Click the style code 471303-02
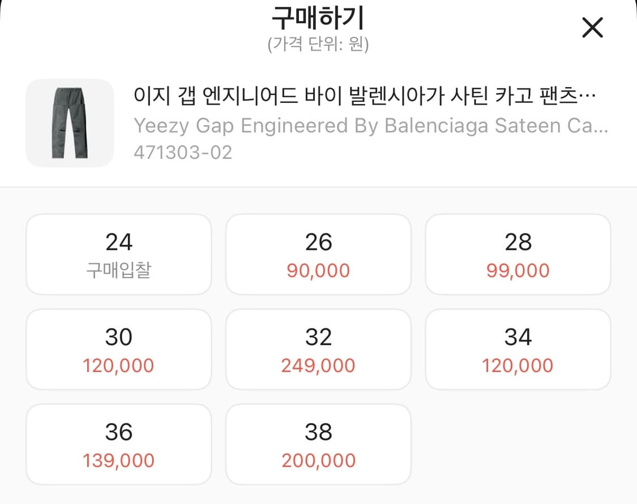 [x=182, y=152]
